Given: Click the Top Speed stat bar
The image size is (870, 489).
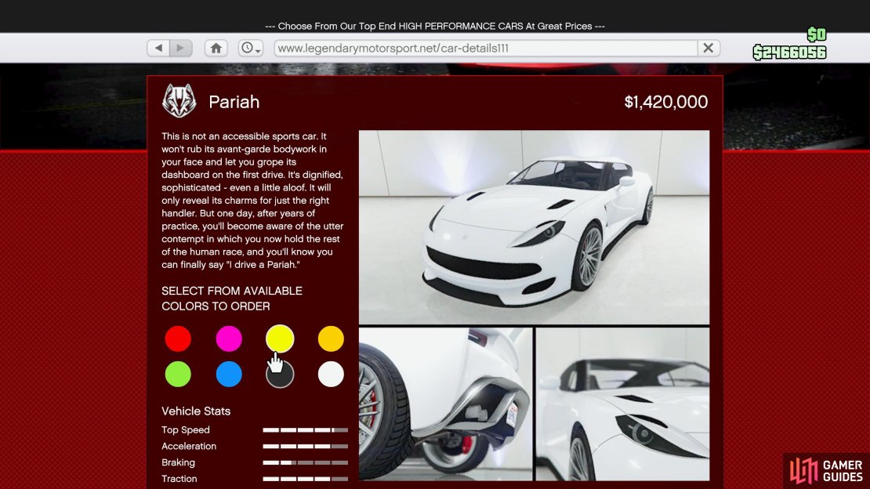Looking at the screenshot, I should pyautogui.click(x=305, y=430).
